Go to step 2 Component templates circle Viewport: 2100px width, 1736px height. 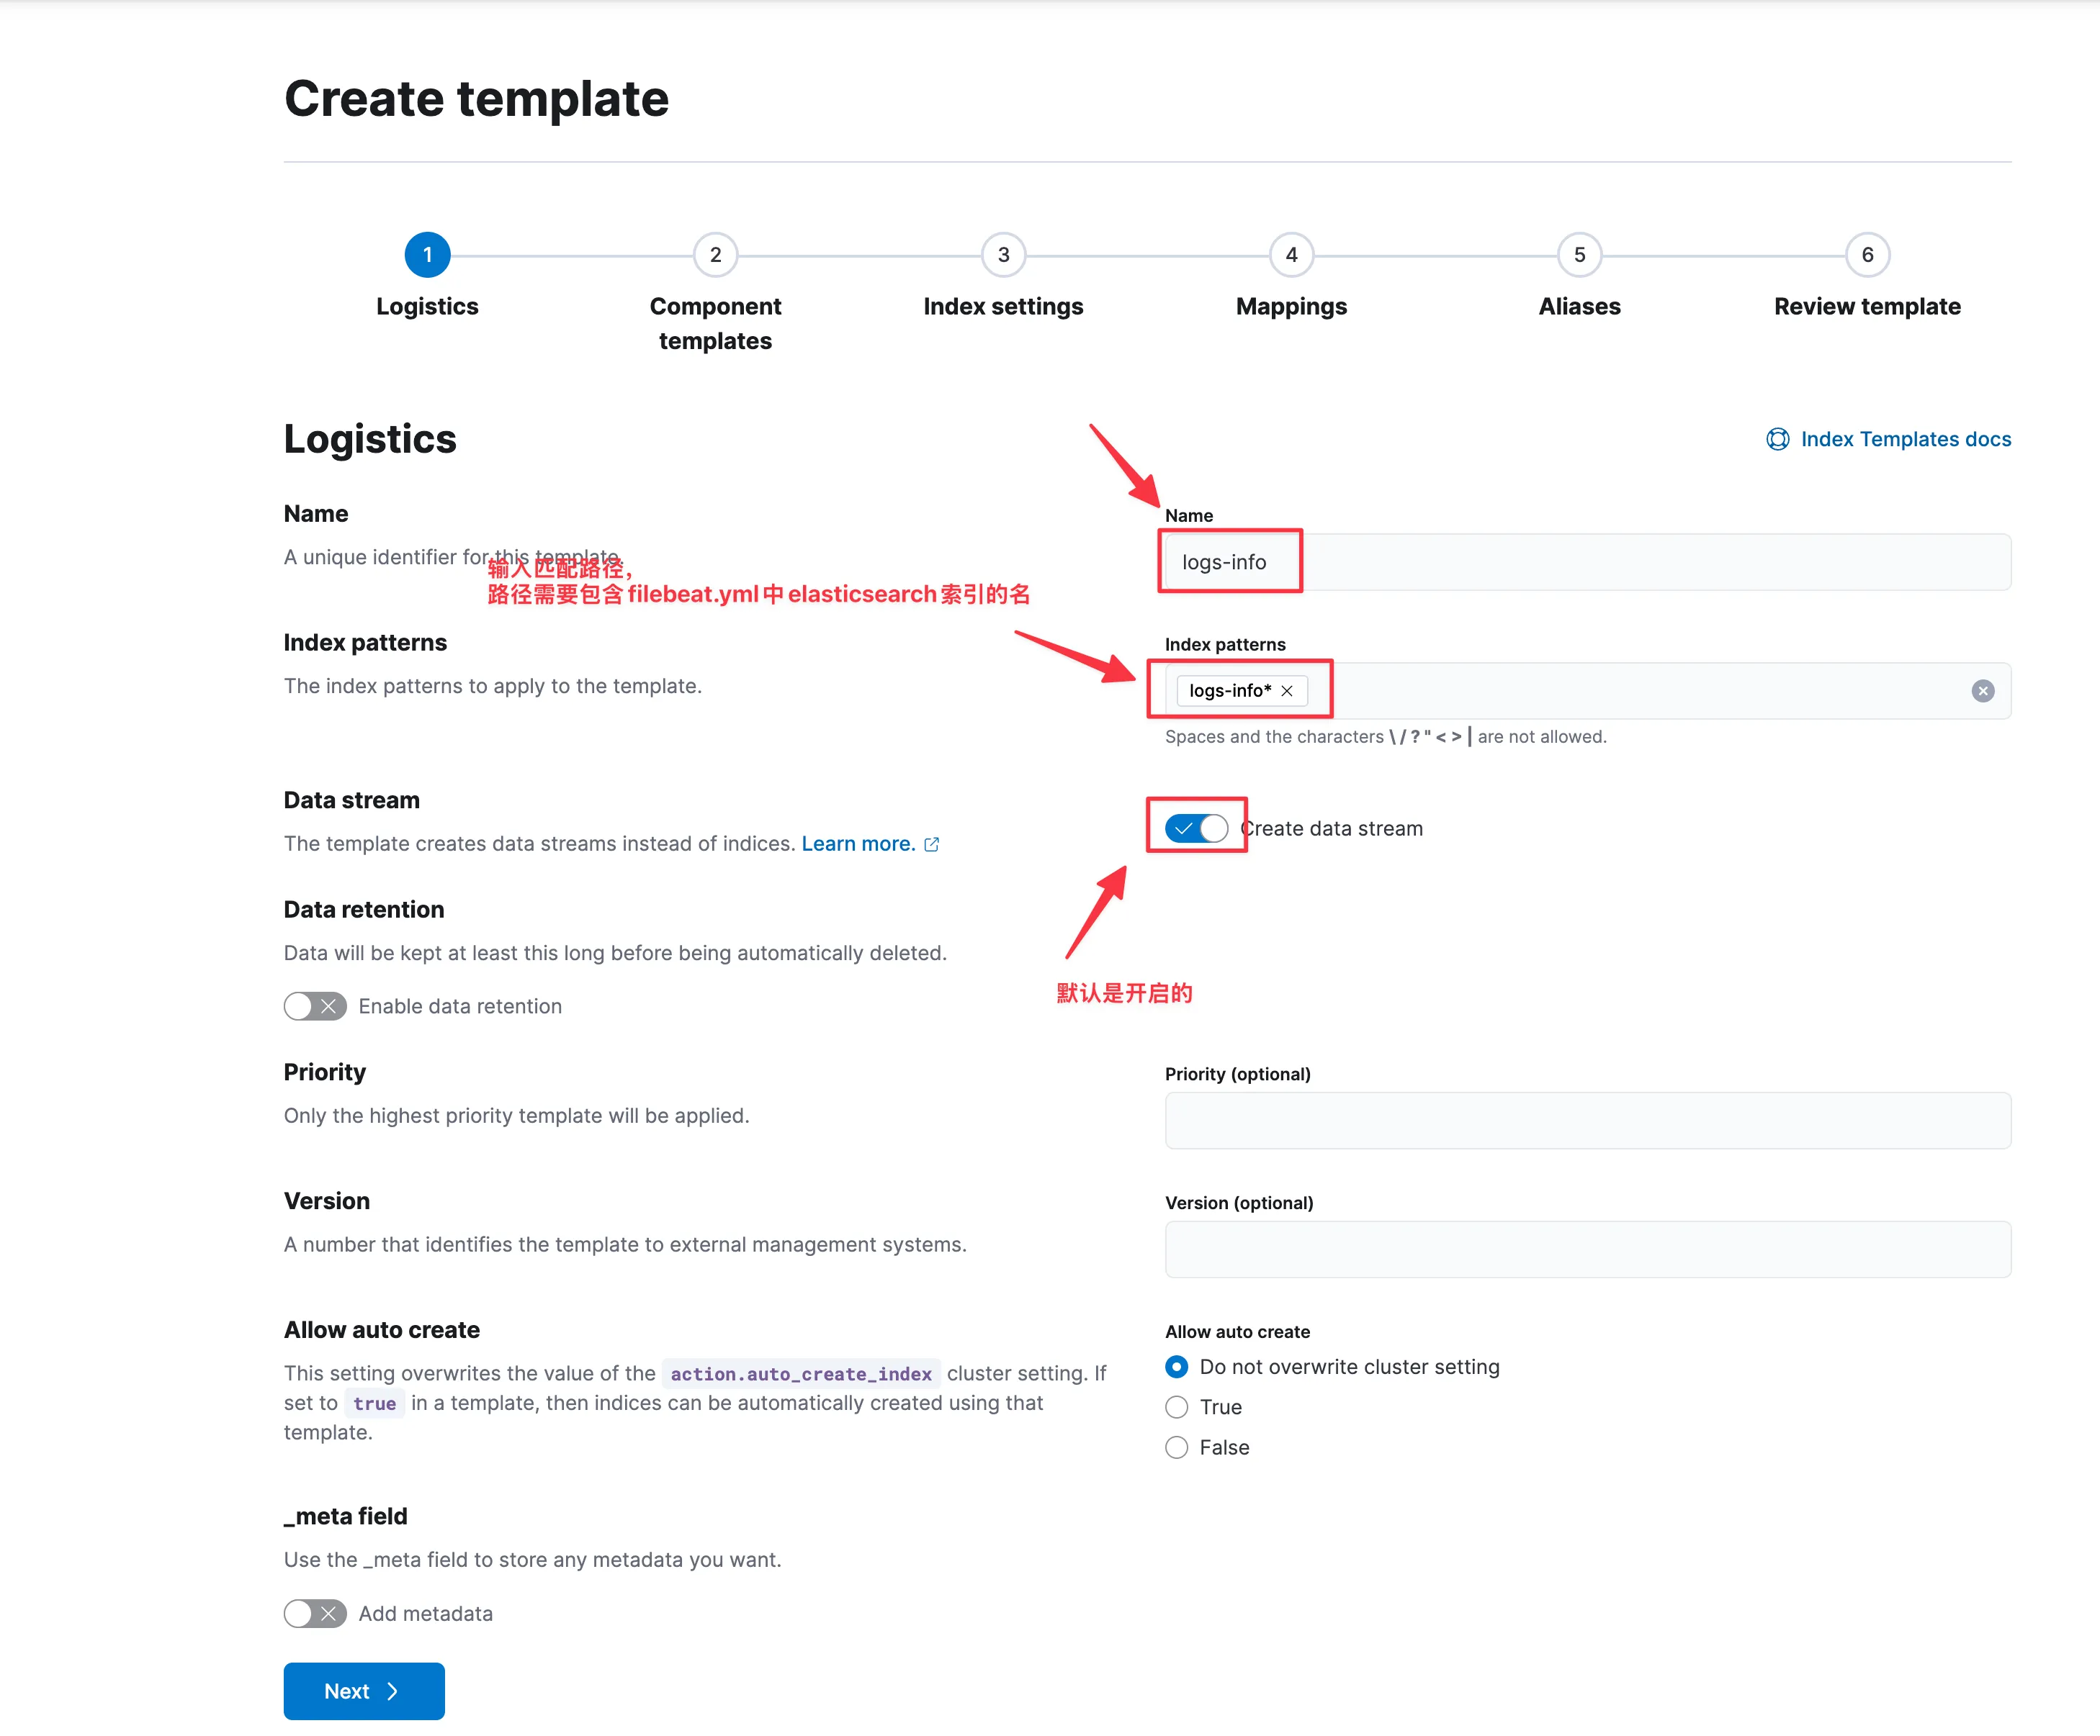(x=715, y=255)
